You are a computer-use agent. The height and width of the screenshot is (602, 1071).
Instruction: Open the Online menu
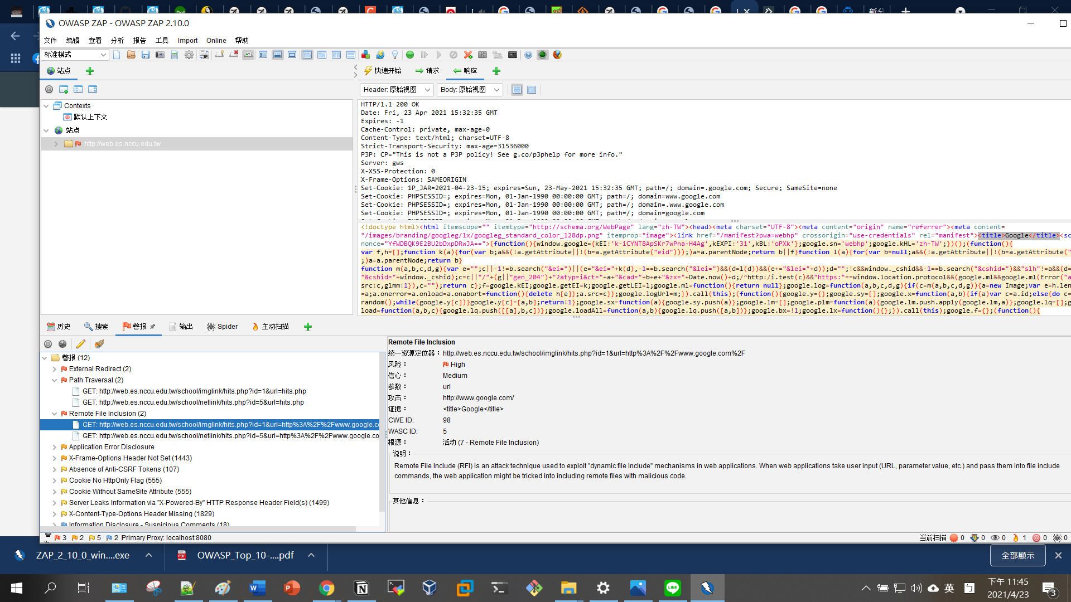tap(216, 41)
